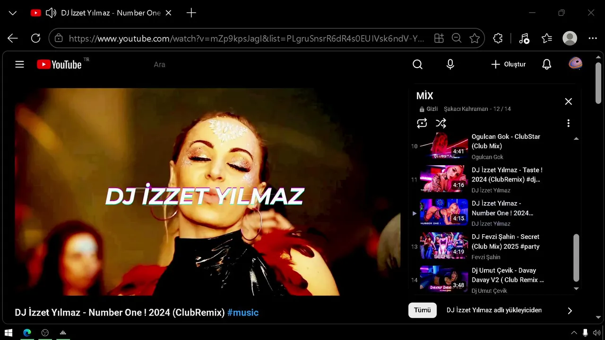Click the YouTube search magnifier icon
Image resolution: width=605 pixels, height=340 pixels.
coord(417,64)
